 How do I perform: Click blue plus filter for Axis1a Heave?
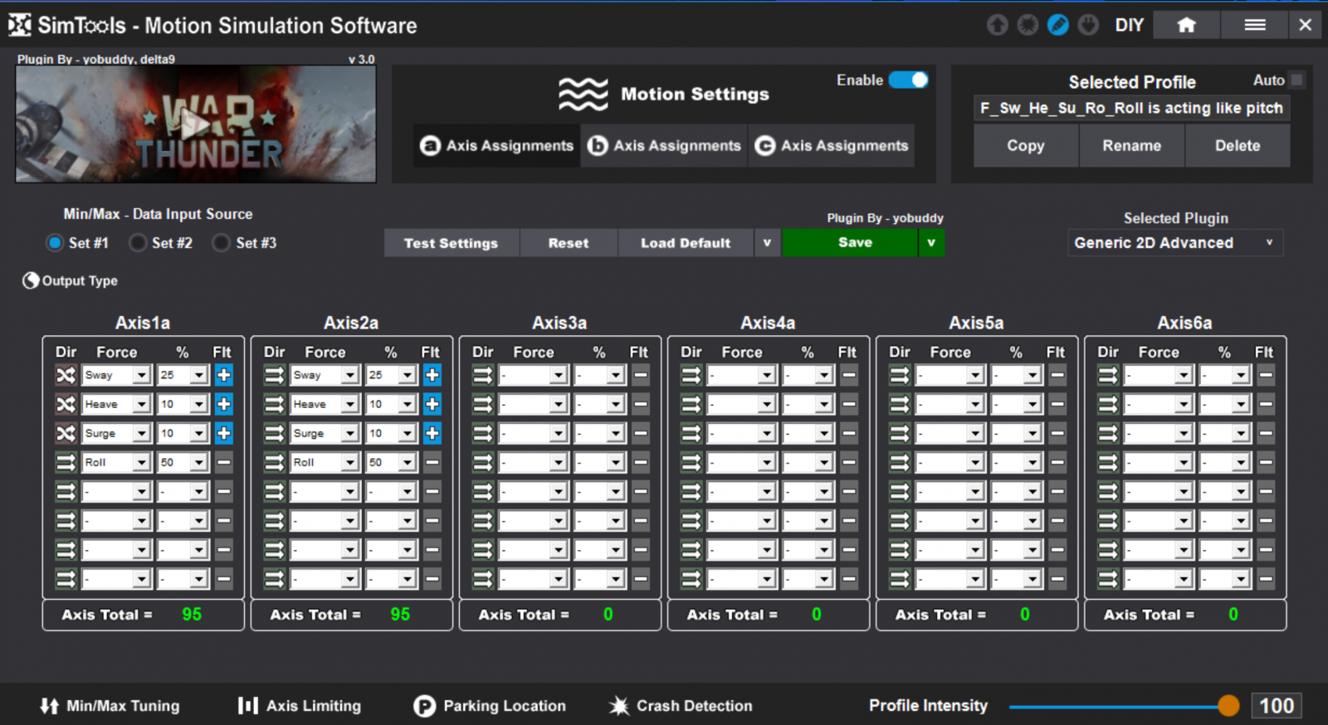pos(224,405)
